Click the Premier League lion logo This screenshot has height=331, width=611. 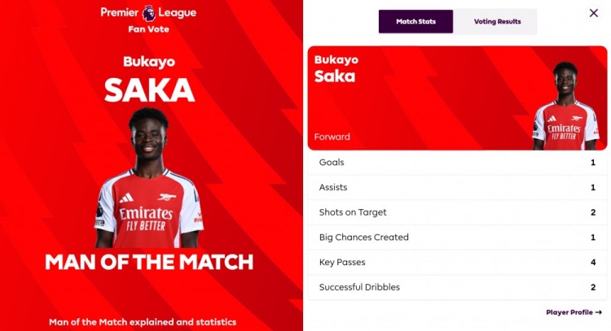point(148,12)
